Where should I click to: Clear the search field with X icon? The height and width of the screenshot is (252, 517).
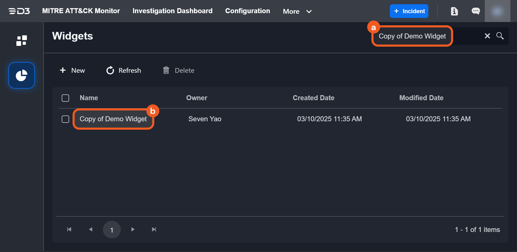click(x=487, y=36)
